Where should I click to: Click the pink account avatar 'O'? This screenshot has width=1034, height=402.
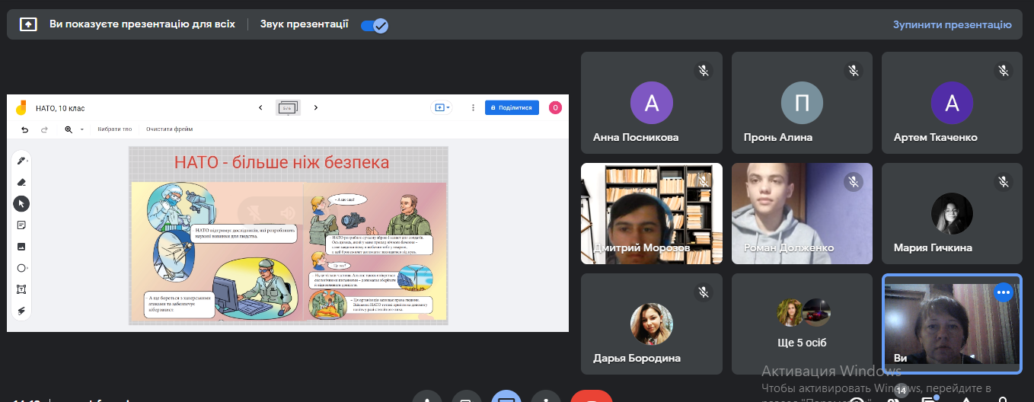click(555, 108)
